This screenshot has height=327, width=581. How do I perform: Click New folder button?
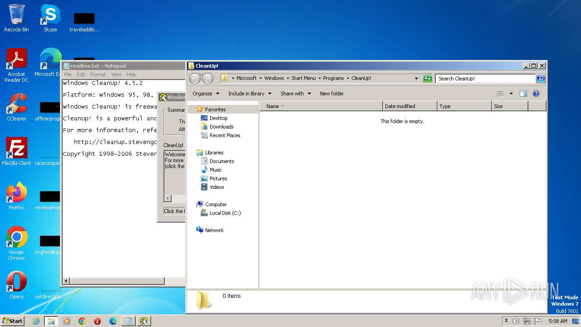tap(332, 94)
